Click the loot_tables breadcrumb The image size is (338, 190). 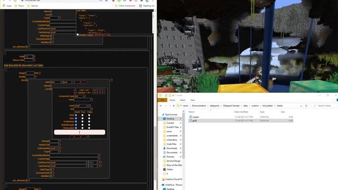pos(268,106)
